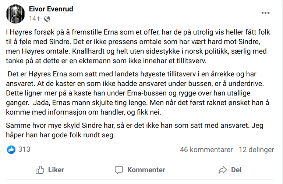
Task: Toggle like using the Liker label
Action: (56, 170)
